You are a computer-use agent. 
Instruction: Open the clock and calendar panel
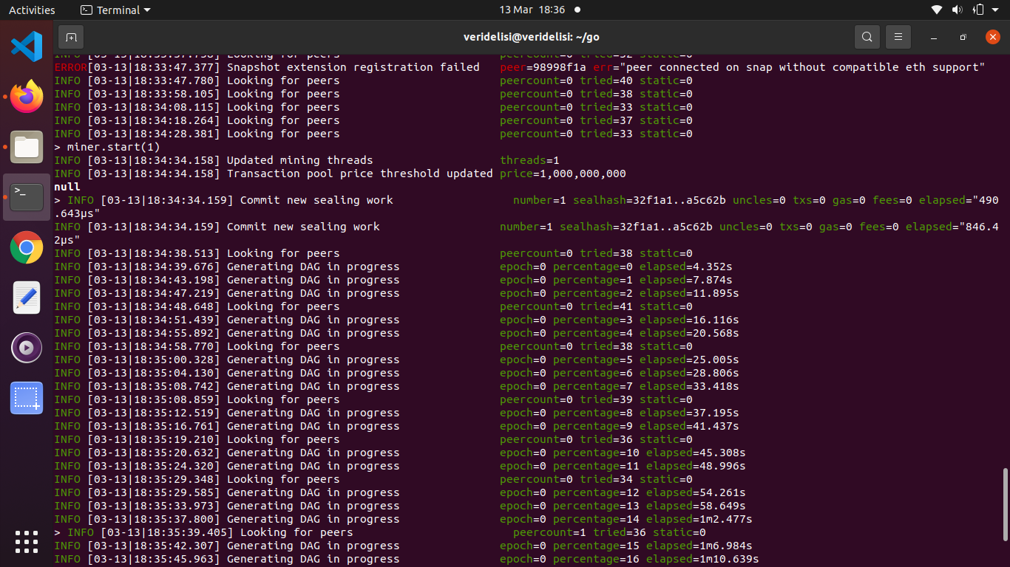pyautogui.click(x=532, y=10)
